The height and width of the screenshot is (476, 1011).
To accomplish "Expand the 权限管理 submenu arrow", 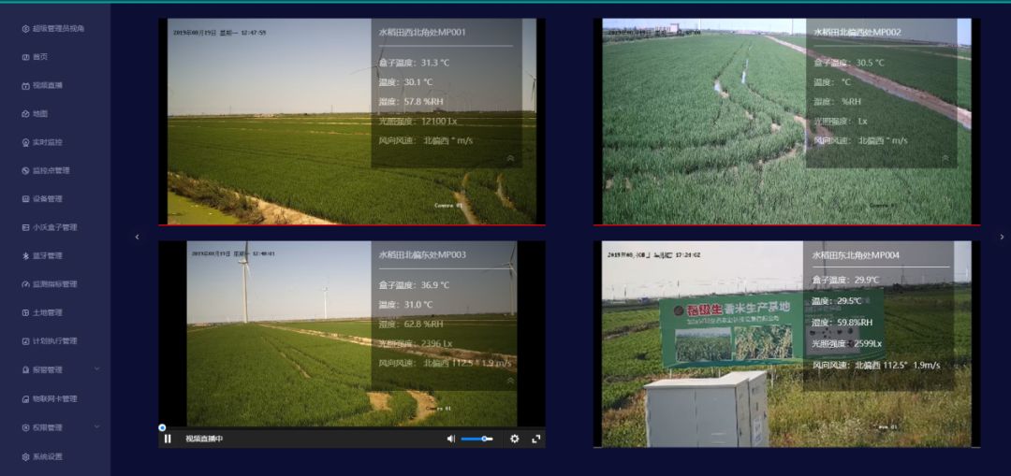I will [97, 427].
